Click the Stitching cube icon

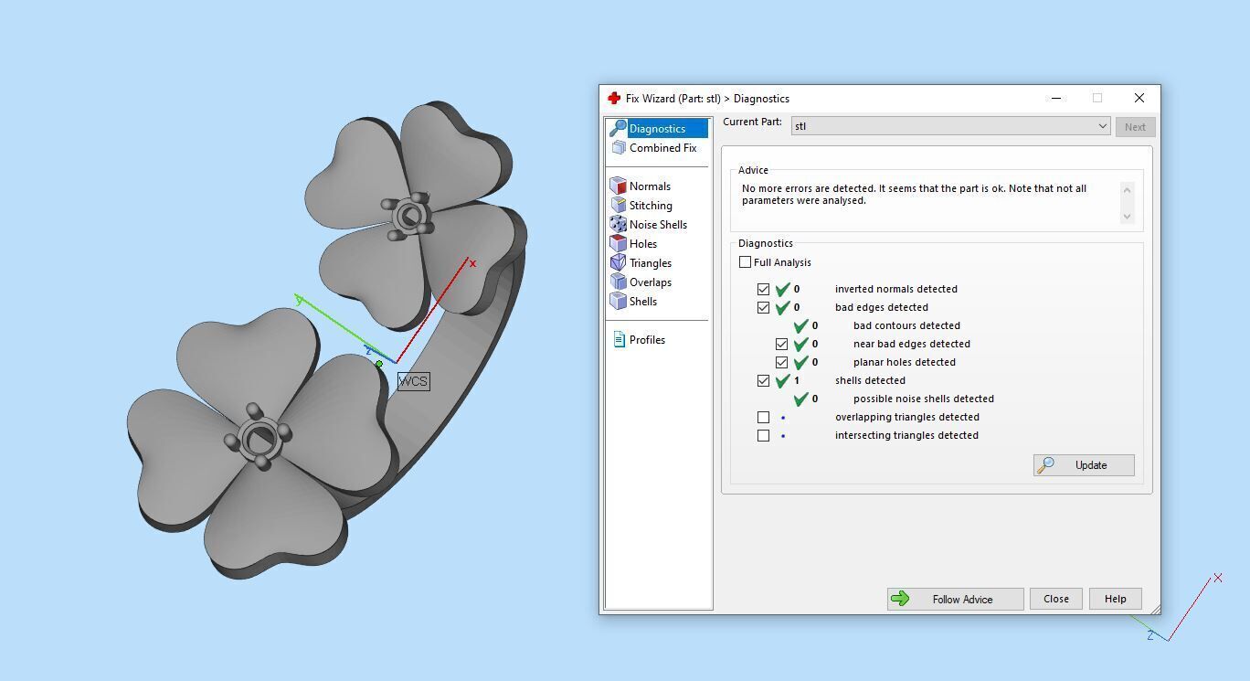coord(619,205)
